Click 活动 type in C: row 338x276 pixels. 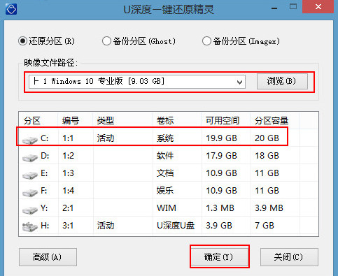(106, 138)
